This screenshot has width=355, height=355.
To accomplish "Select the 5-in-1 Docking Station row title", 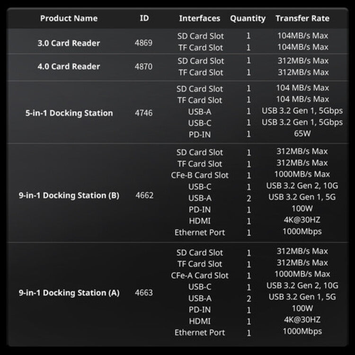I will [69, 113].
